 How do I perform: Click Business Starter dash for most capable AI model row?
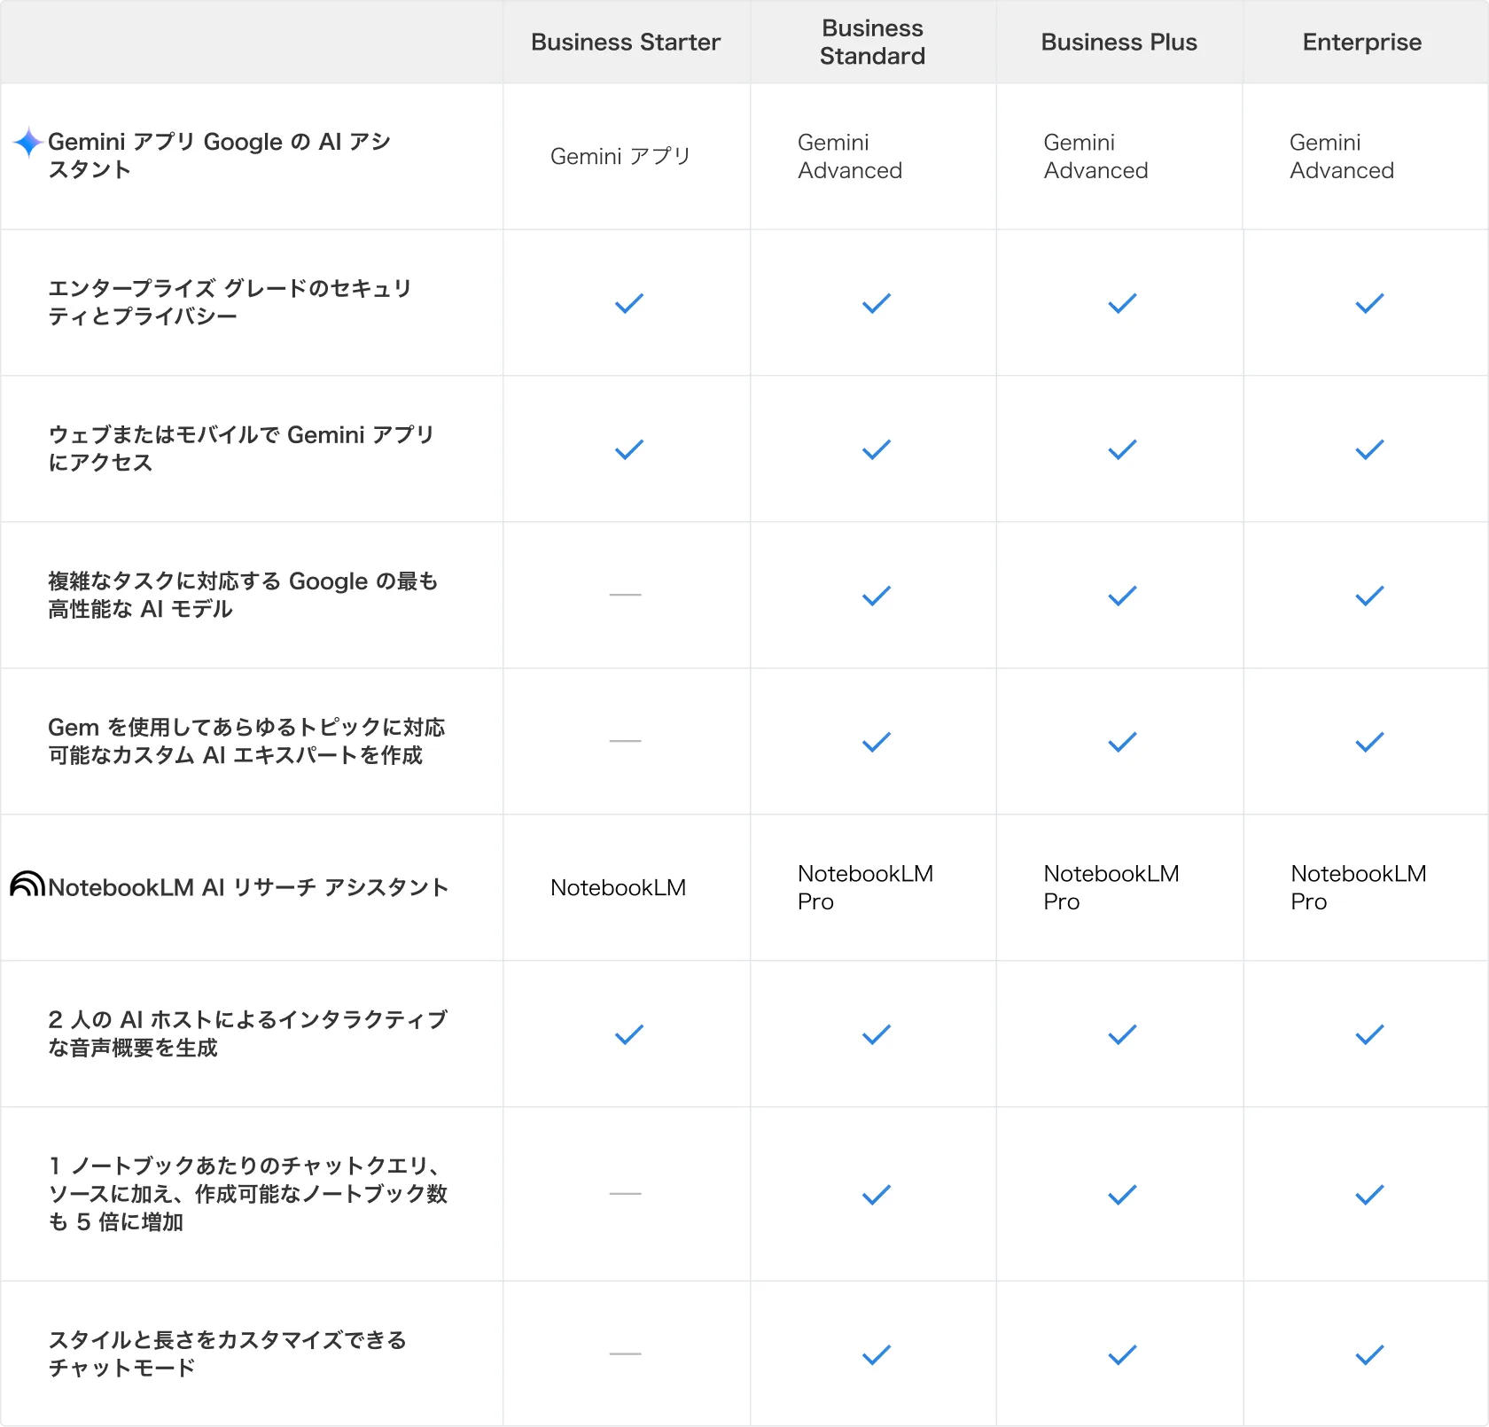625,595
